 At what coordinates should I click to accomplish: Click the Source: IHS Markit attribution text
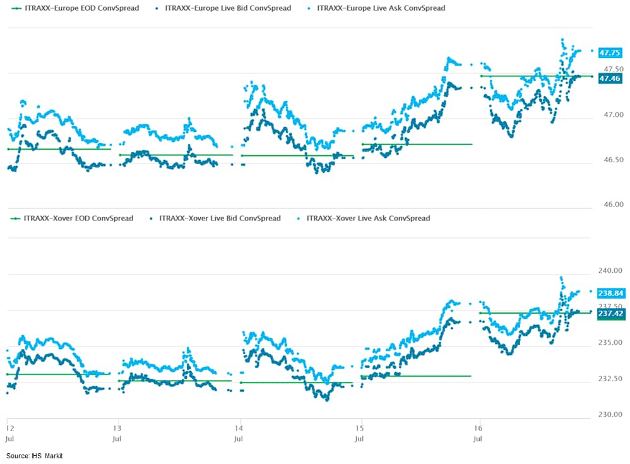35,456
